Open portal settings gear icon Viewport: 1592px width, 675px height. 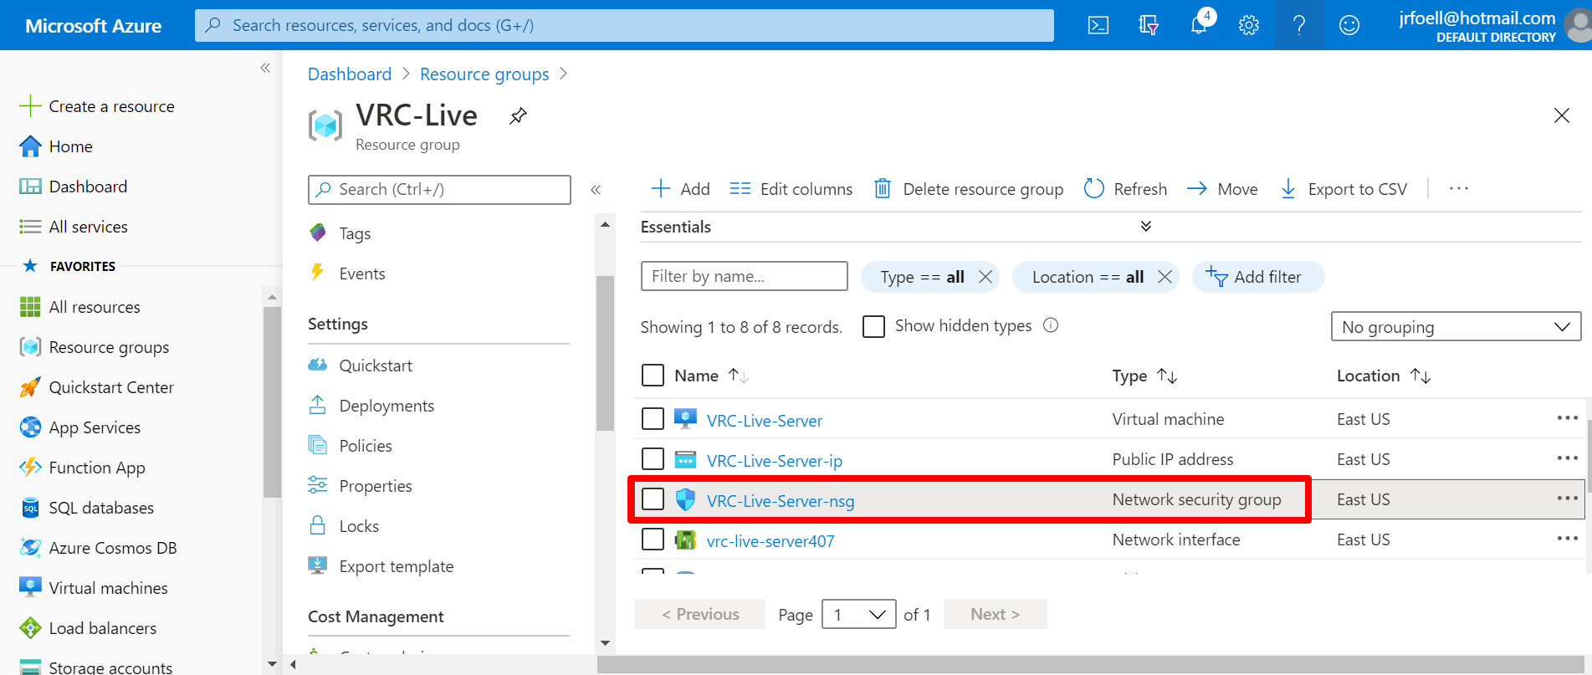pos(1249,25)
